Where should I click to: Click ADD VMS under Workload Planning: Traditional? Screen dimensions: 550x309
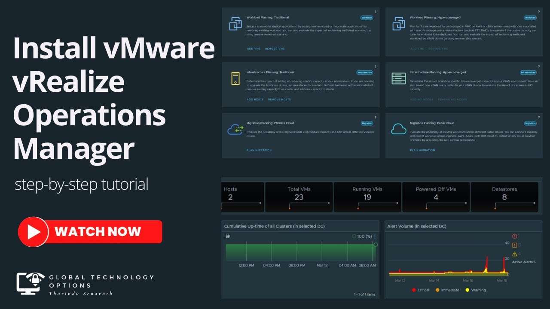(x=254, y=49)
